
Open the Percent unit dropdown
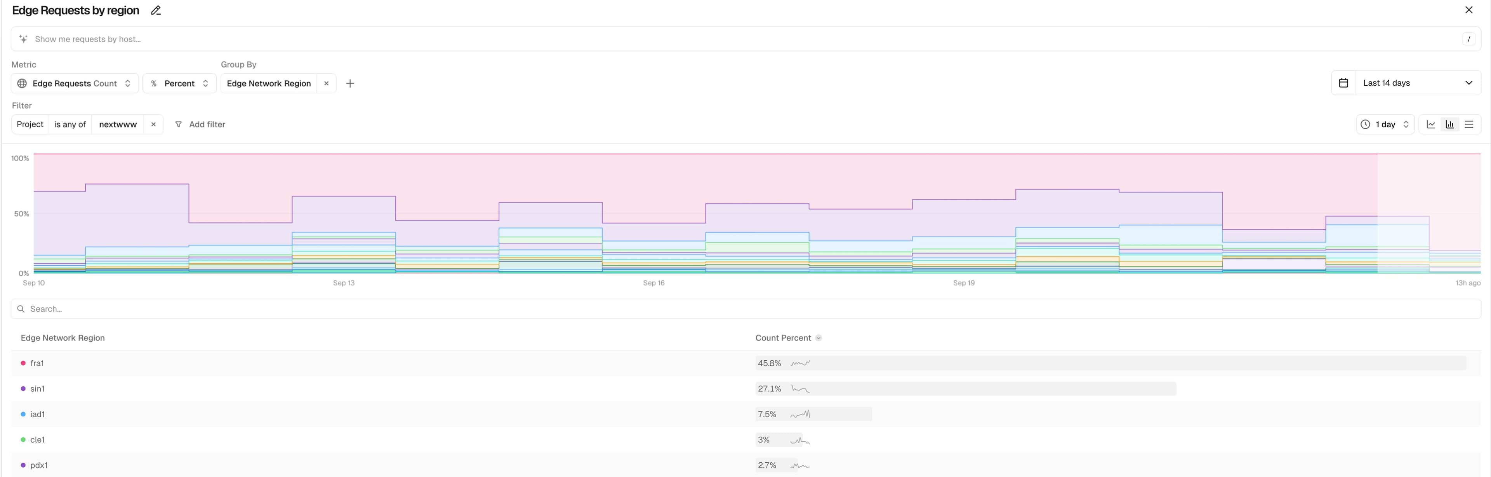click(x=179, y=83)
